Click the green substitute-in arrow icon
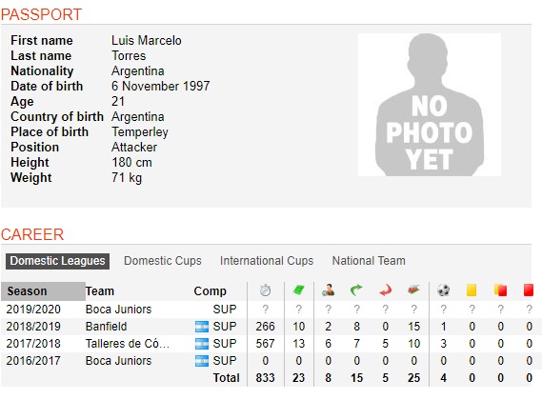Image resolution: width=542 pixels, height=400 pixels. (356, 290)
